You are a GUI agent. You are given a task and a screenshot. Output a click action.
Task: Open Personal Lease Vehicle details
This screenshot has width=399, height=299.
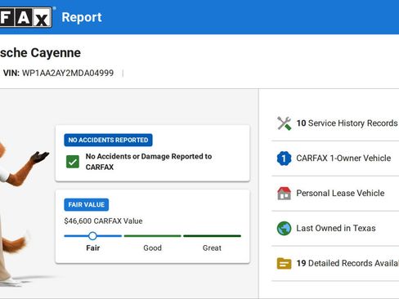[x=335, y=194]
